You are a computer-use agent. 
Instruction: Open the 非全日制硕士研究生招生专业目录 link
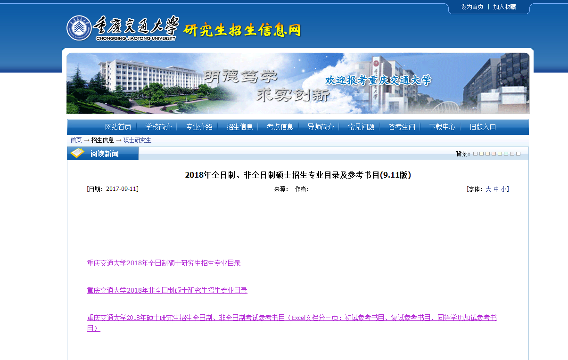(x=167, y=290)
